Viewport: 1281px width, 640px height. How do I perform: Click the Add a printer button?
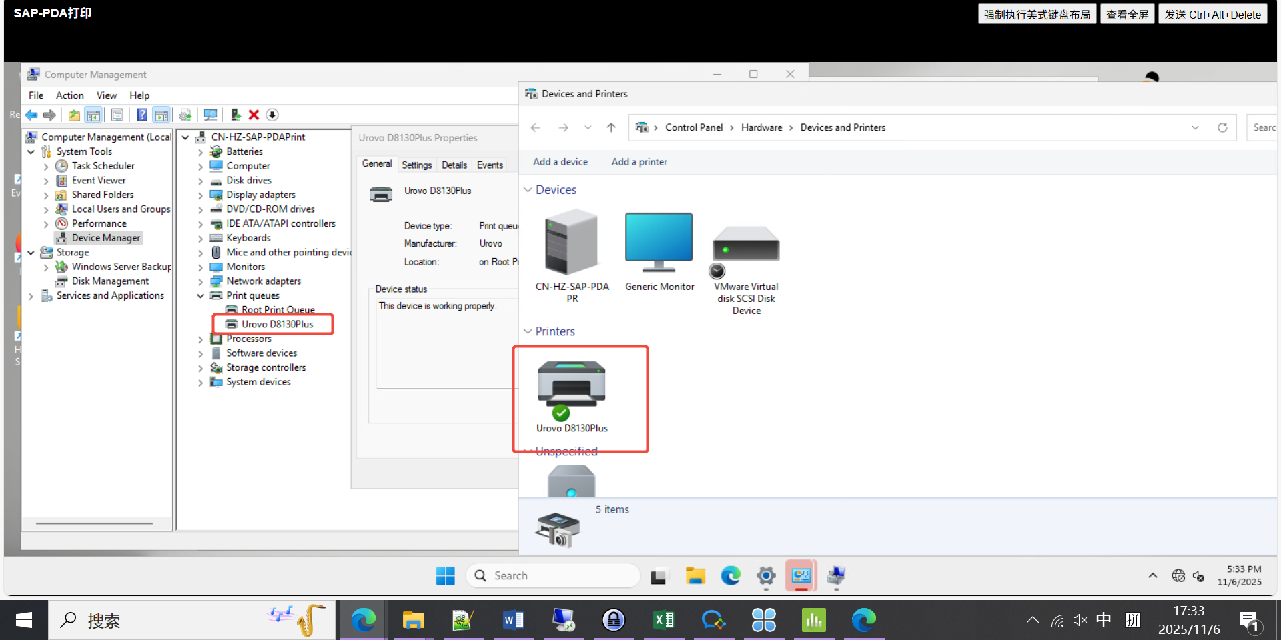[x=638, y=162]
